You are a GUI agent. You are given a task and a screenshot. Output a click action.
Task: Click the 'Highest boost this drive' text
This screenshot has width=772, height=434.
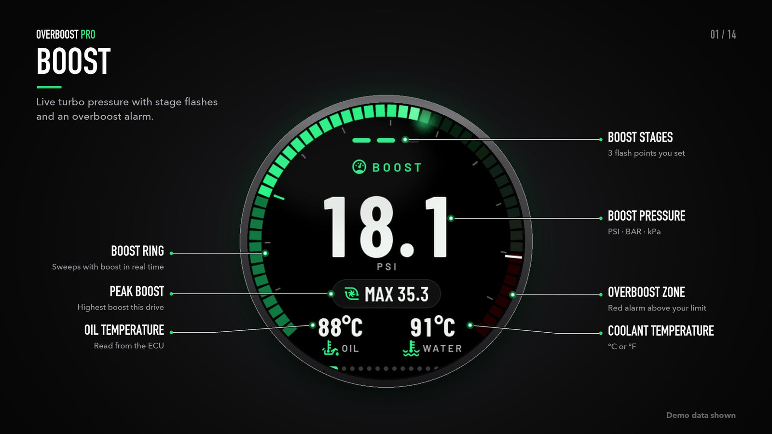[x=121, y=307]
